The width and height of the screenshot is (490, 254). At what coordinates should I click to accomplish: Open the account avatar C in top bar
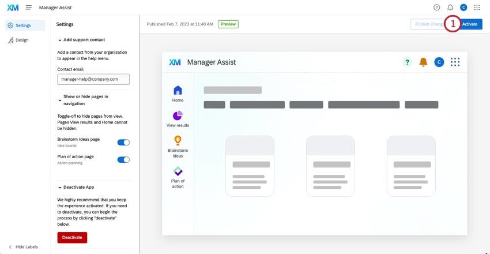tap(463, 8)
